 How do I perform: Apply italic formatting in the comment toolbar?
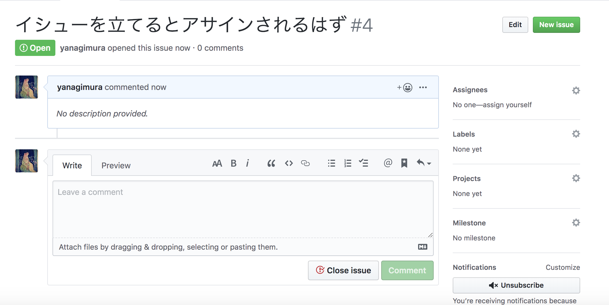point(247,163)
